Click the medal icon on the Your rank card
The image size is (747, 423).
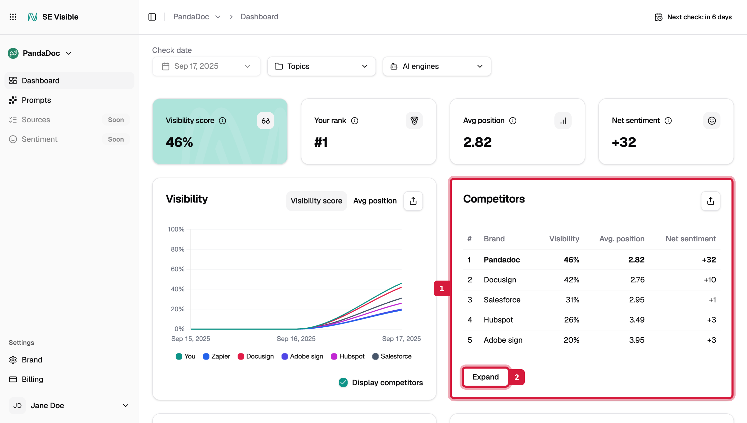click(x=415, y=121)
